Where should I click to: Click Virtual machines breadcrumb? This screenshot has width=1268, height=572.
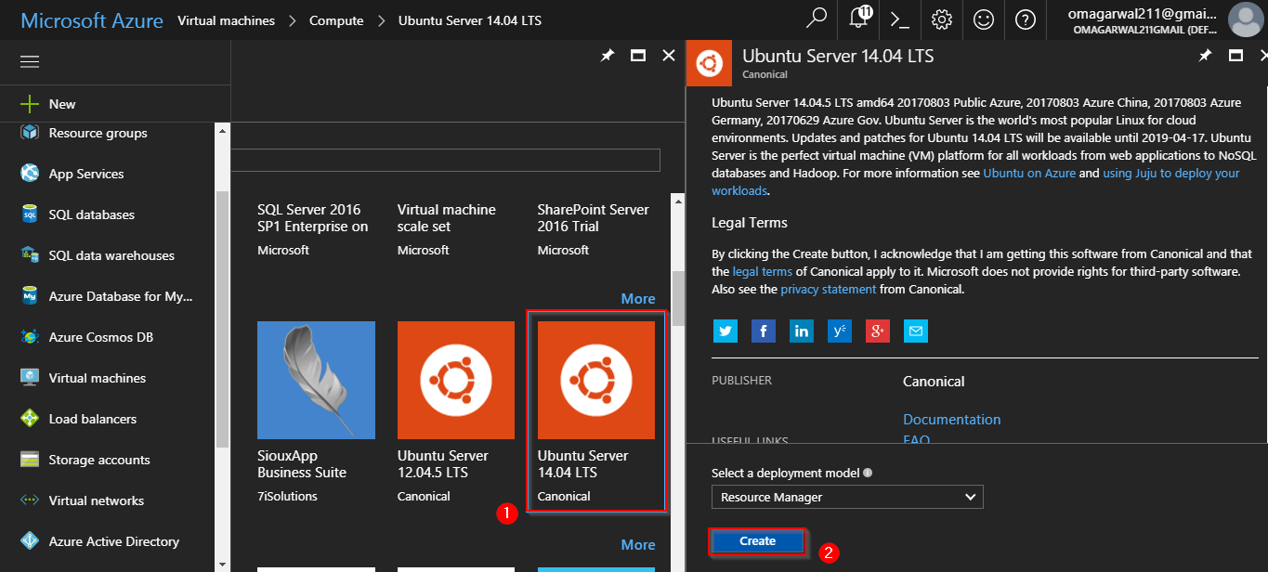coord(226,20)
